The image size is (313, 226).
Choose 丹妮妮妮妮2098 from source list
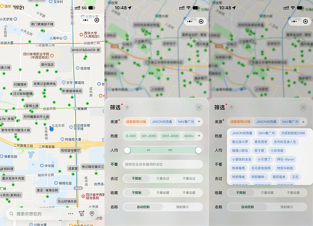click(x=293, y=133)
